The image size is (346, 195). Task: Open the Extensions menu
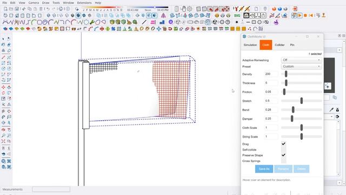pos(84,3)
